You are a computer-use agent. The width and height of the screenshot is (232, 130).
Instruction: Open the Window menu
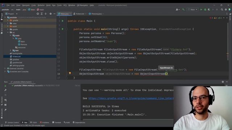tap(72, 5)
